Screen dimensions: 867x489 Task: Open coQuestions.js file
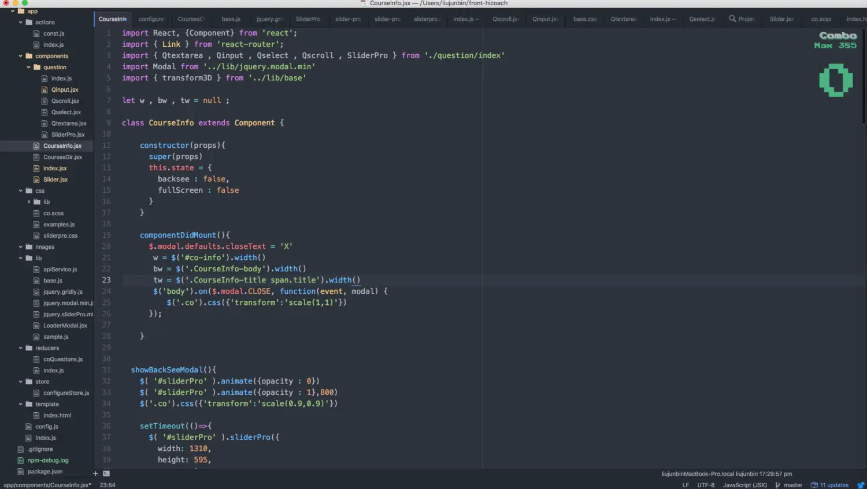pyautogui.click(x=63, y=359)
